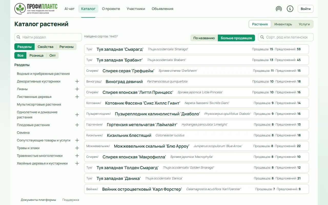The image size is (328, 205).
Task: Expand Плодовые растения section
Action: [77, 125]
